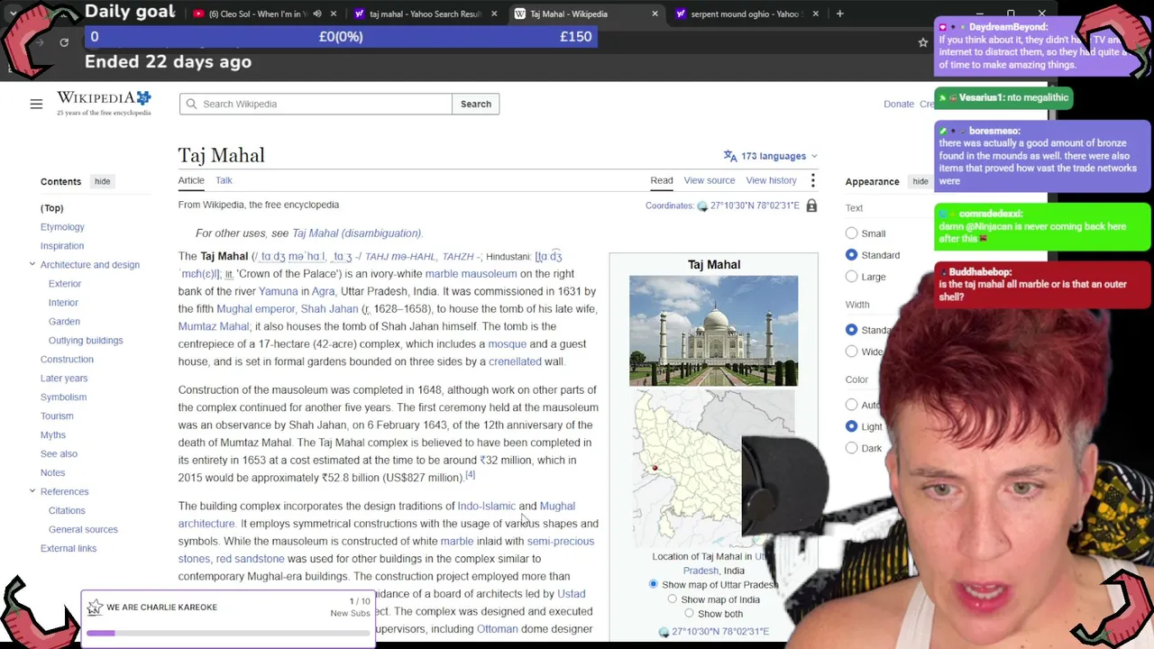Open a new browser tab
Viewport: 1154px width, 649px height.
coord(839,14)
